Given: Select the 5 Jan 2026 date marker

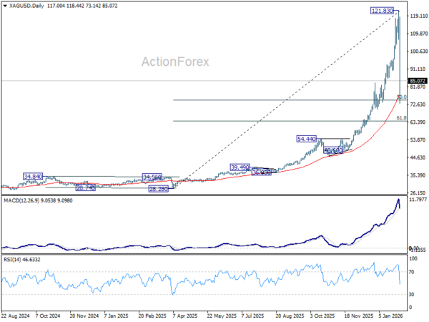Looking at the screenshot, I should (390, 316).
